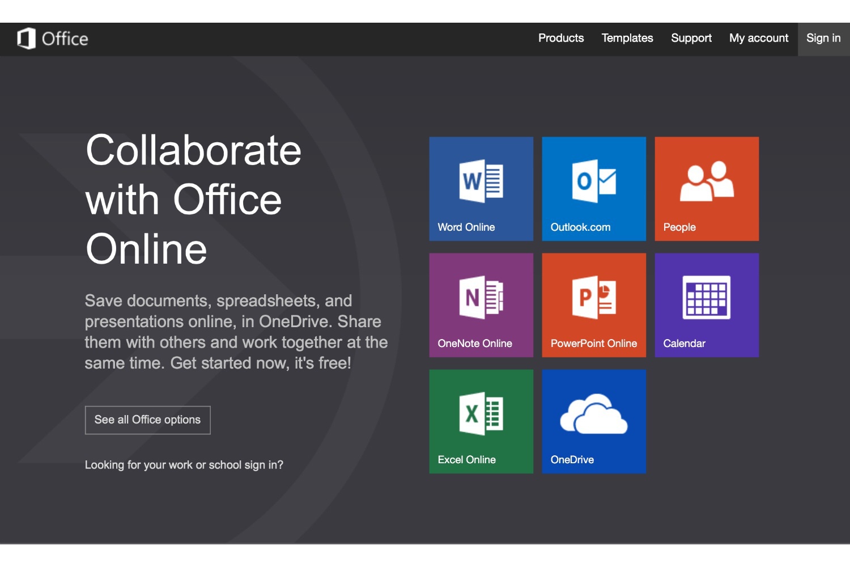
Task: Click the Office wordmark text in header
Action: point(65,39)
